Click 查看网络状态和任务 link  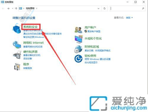[33, 47]
